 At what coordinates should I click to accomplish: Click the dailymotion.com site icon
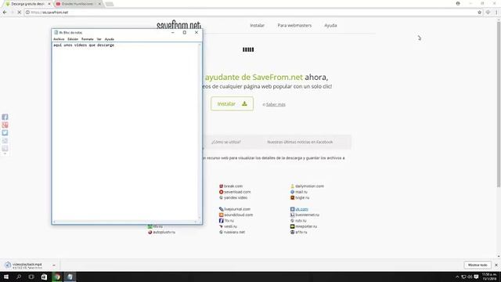pyautogui.click(x=292, y=186)
